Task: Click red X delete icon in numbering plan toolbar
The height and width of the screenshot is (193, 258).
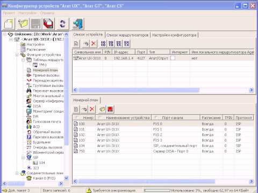Action: click(x=92, y=109)
